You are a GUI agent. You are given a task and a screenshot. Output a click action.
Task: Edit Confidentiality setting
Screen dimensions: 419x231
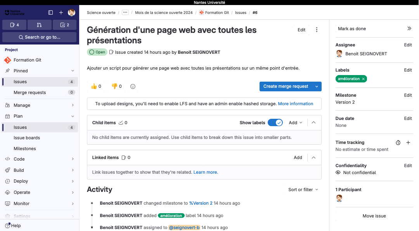pos(408,166)
